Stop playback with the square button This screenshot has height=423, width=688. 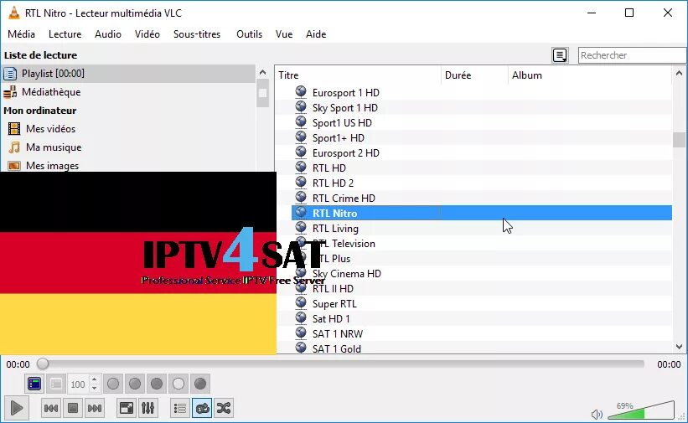tap(73, 408)
